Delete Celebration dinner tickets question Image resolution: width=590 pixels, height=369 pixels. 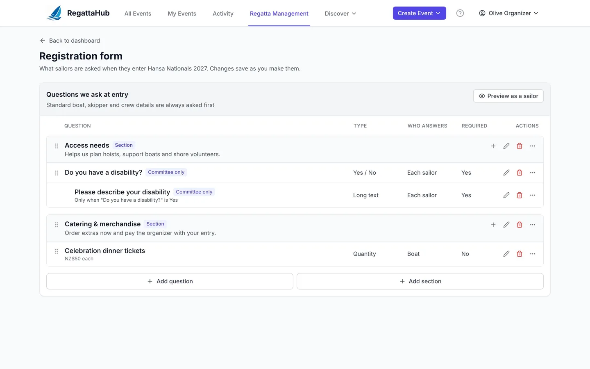click(x=520, y=254)
